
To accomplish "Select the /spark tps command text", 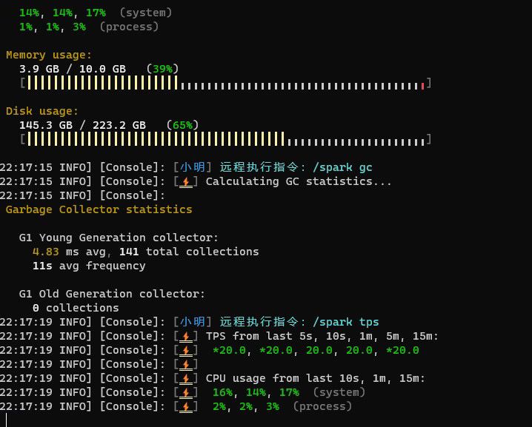I will tap(345, 322).
